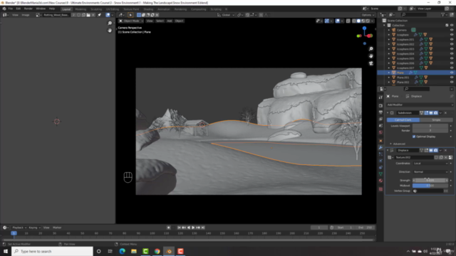Image resolution: width=456 pixels, height=256 pixels.
Task: Open the viewport Add menu
Action: click(x=170, y=21)
